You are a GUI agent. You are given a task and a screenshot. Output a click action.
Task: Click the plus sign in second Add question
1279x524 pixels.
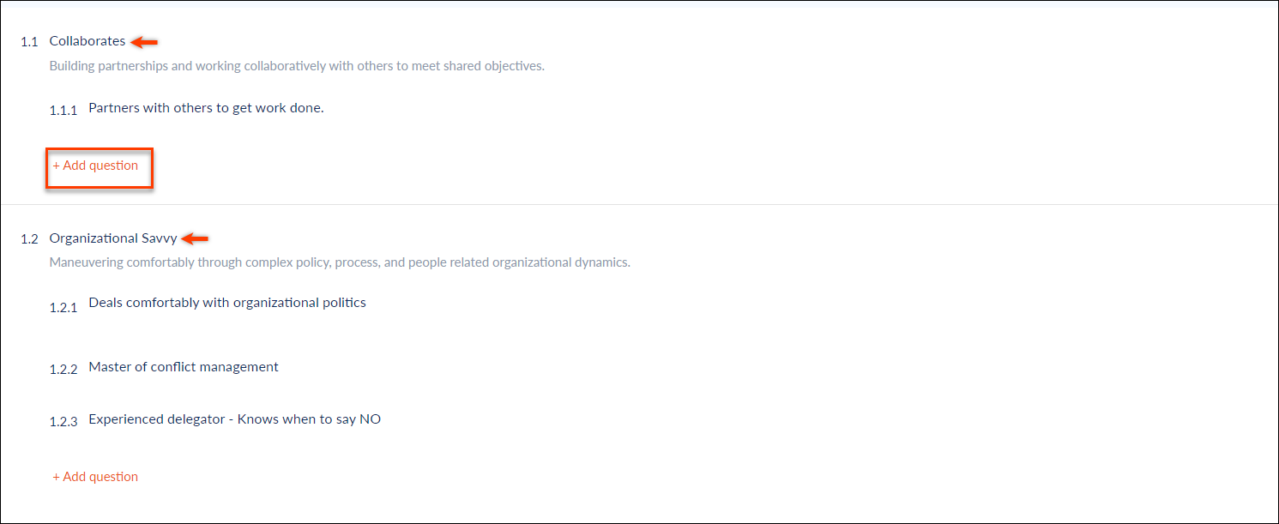(x=57, y=477)
